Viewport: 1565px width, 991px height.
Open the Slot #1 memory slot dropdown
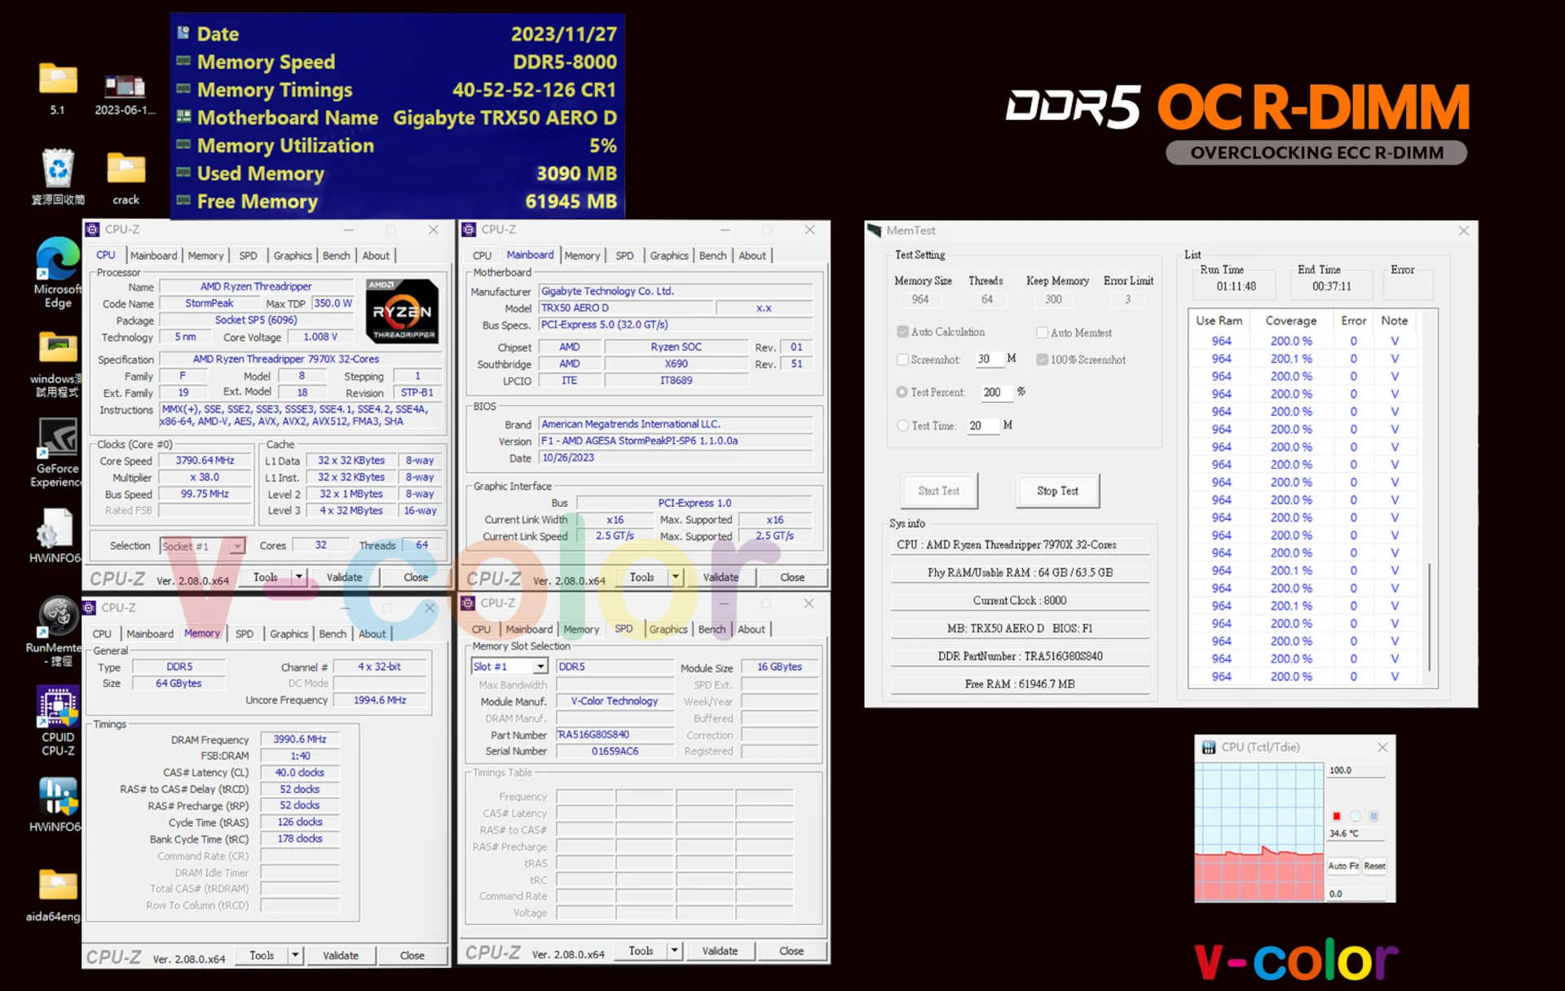coord(540,667)
